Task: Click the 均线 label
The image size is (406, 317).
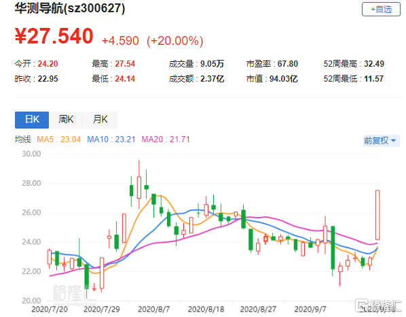Action: pyautogui.click(x=23, y=139)
